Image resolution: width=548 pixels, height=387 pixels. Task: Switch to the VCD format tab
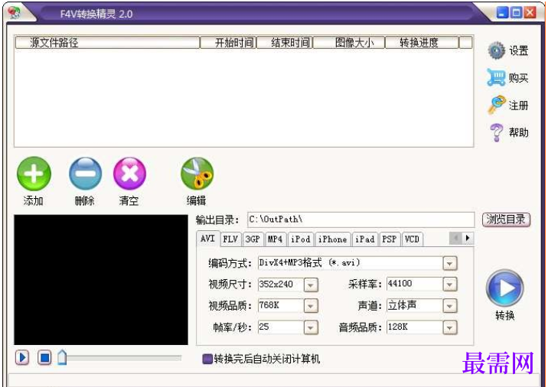(x=412, y=239)
